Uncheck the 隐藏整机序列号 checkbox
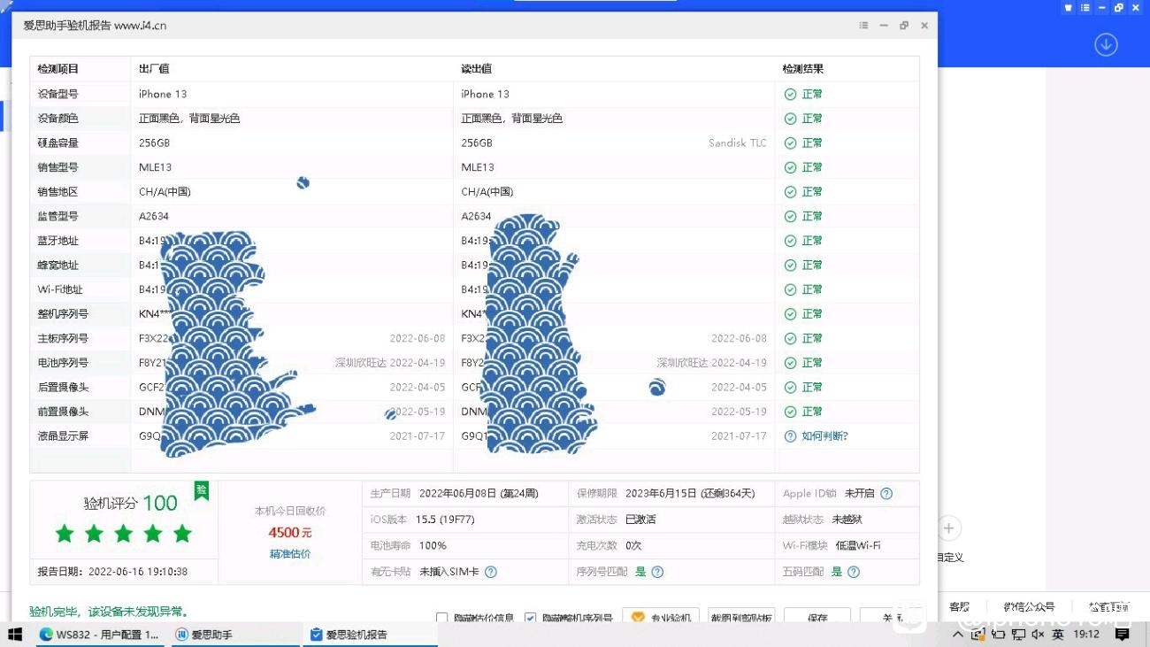Viewport: 1150px width, 647px height. click(x=530, y=618)
